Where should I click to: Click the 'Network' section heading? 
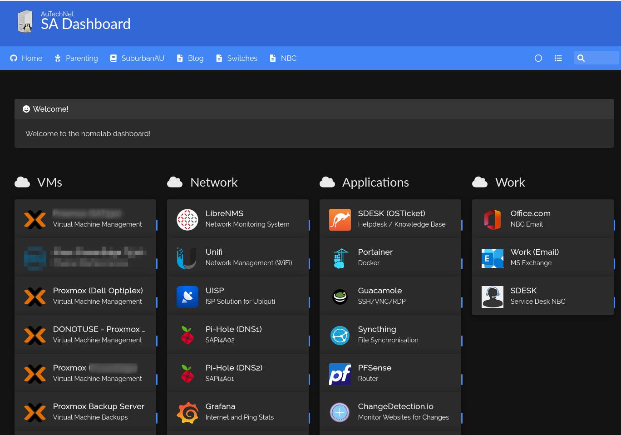214,182
